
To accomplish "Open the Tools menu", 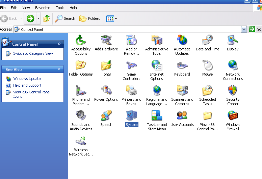I will pyautogui.click(x=60, y=8).
